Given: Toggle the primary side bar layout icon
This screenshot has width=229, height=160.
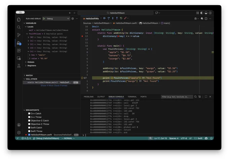Looking at the screenshot, I should [x=202, y=13].
